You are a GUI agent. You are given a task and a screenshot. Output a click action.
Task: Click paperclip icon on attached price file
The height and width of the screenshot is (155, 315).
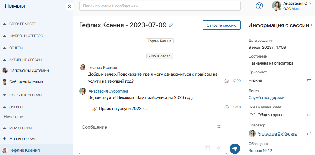pyautogui.click(x=94, y=109)
